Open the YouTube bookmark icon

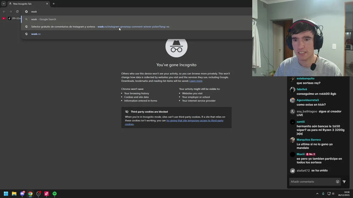click(x=4, y=18)
